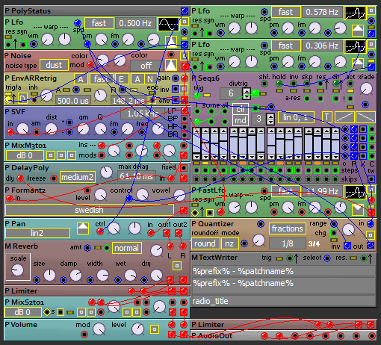Increase the divtrig value with its up arrow

(247, 91)
